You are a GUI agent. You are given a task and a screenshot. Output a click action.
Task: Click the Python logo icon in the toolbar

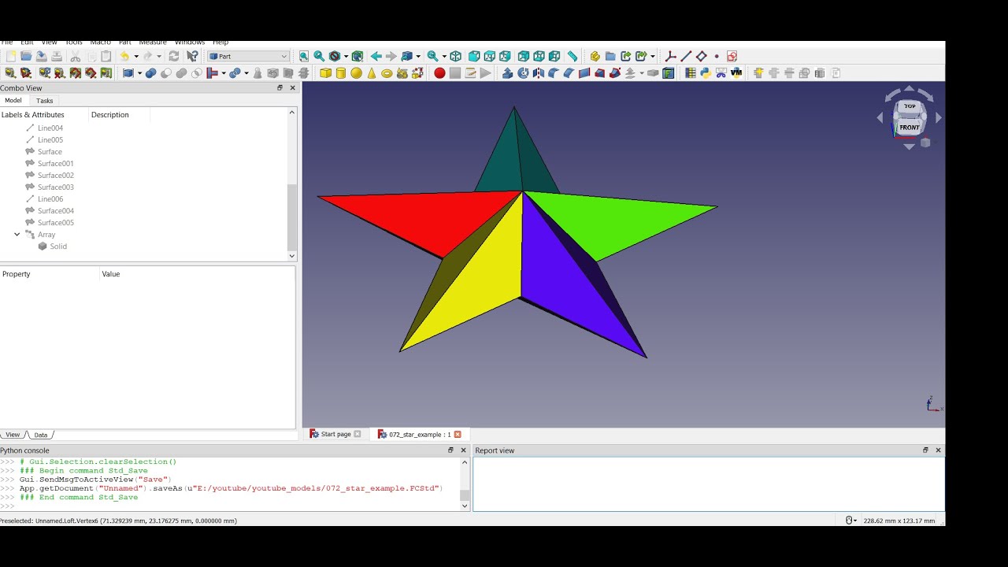click(706, 73)
